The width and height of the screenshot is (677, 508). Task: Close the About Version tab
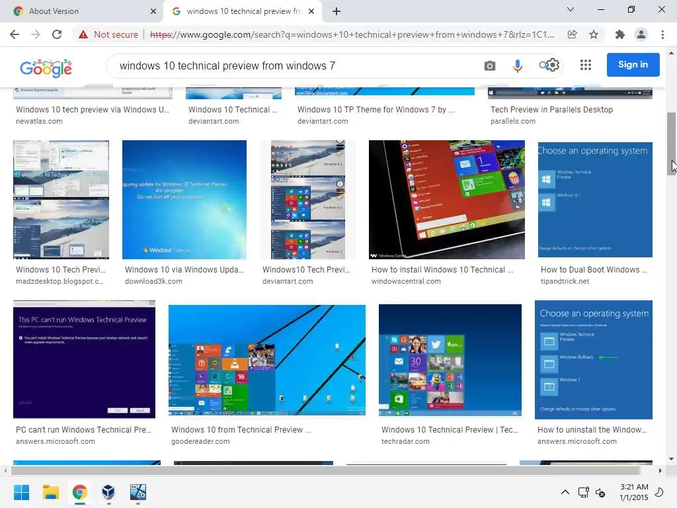(153, 11)
